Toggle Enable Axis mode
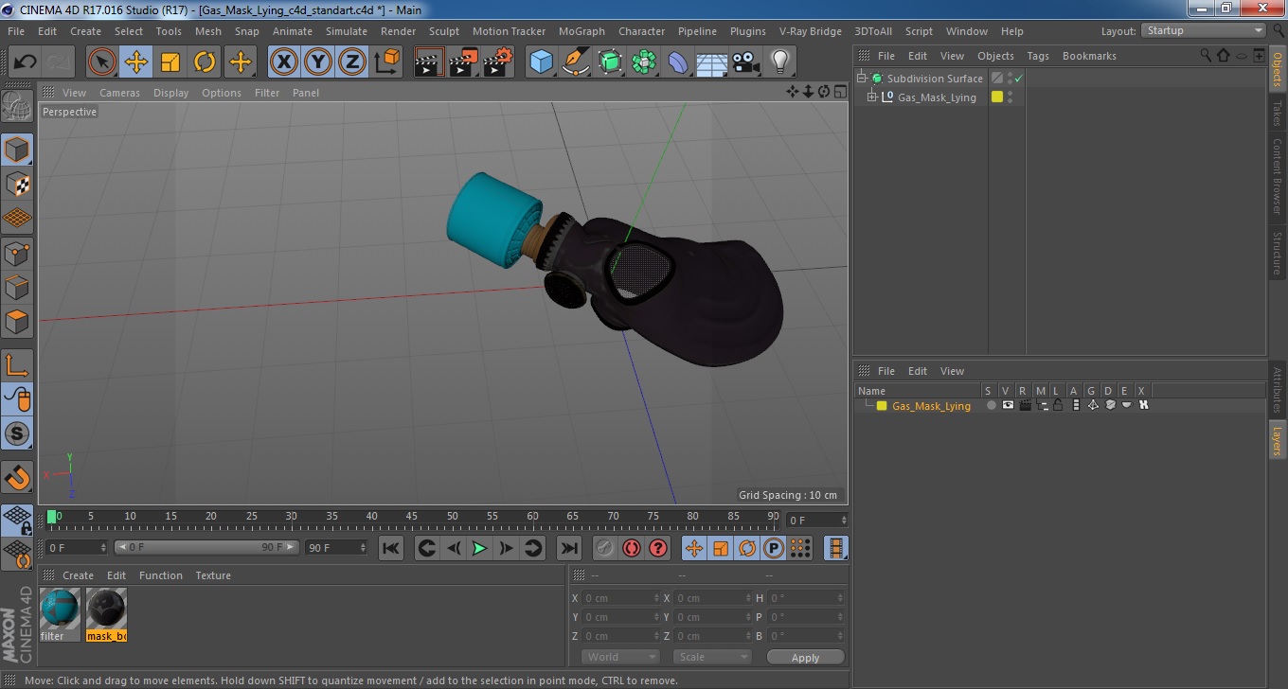 click(x=17, y=365)
